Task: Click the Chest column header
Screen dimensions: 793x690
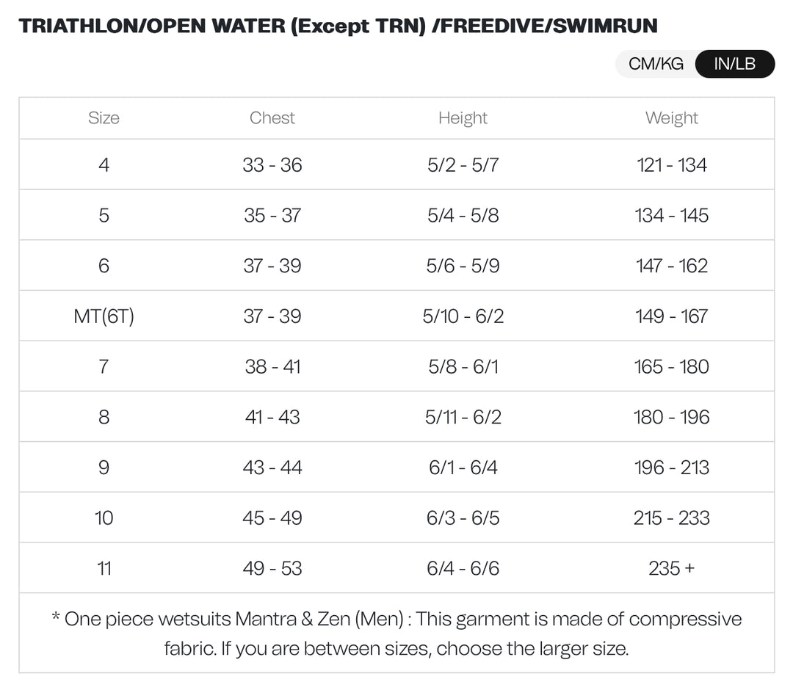Action: tap(272, 117)
